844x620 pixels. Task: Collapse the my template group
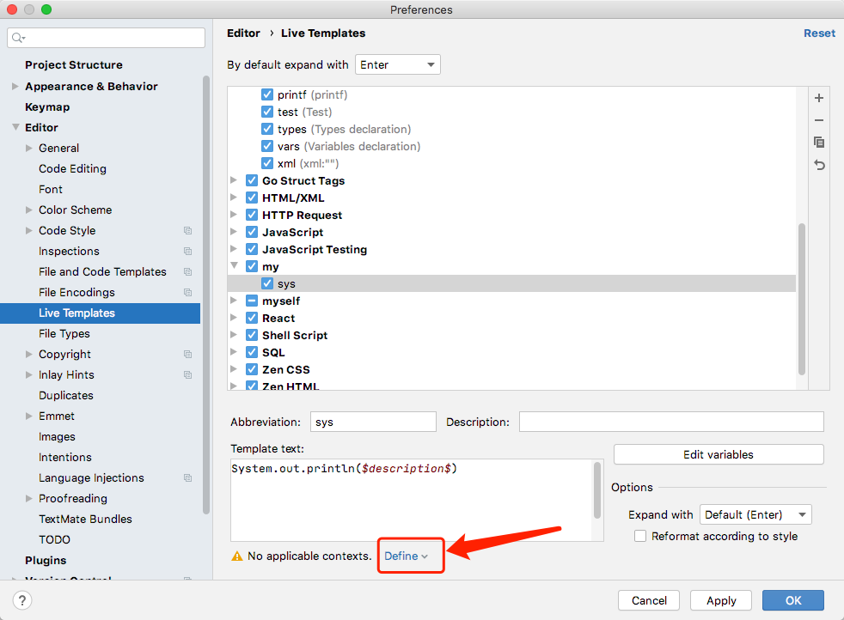[x=234, y=265]
